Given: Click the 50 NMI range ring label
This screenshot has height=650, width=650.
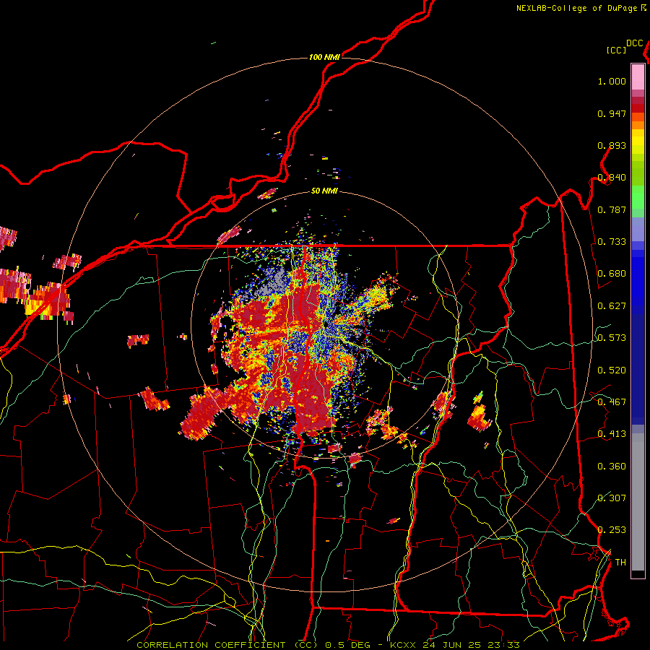Looking at the screenshot, I should pos(324,191).
